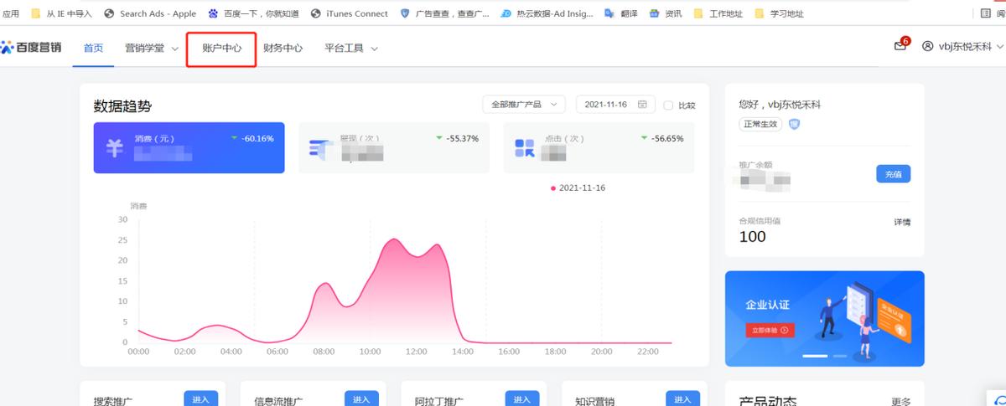The width and height of the screenshot is (1006, 406).
Task: Open the iTunes Connect bookmark
Action: pos(350,13)
